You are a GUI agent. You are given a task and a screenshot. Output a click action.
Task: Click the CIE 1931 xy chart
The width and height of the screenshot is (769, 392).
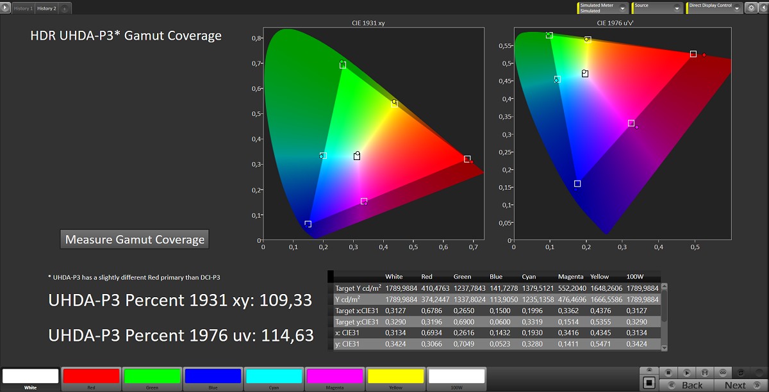coord(373,135)
